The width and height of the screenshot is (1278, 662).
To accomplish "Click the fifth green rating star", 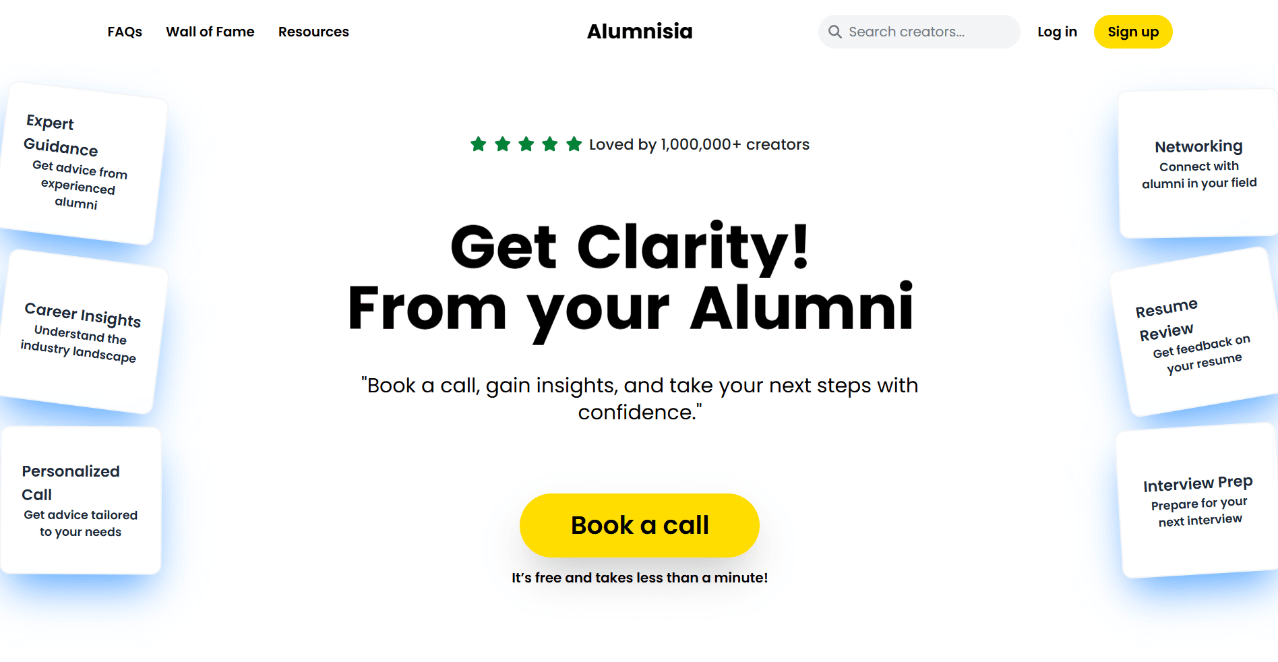I will [574, 144].
